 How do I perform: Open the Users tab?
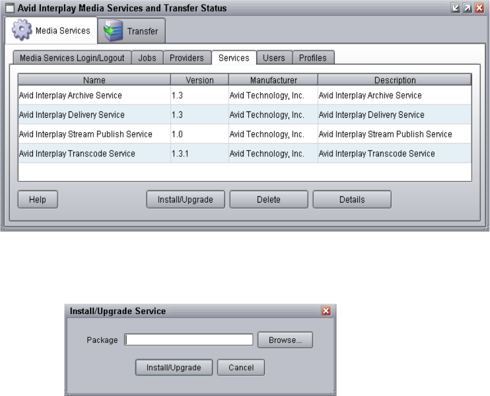point(274,58)
